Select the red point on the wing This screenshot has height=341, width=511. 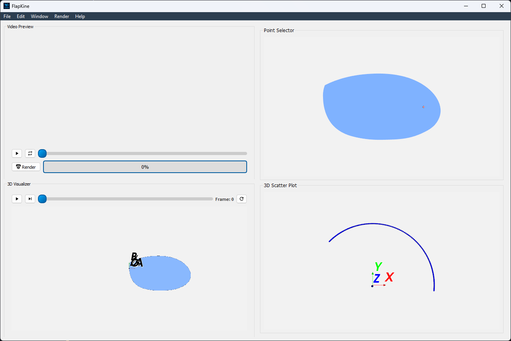[423, 107]
